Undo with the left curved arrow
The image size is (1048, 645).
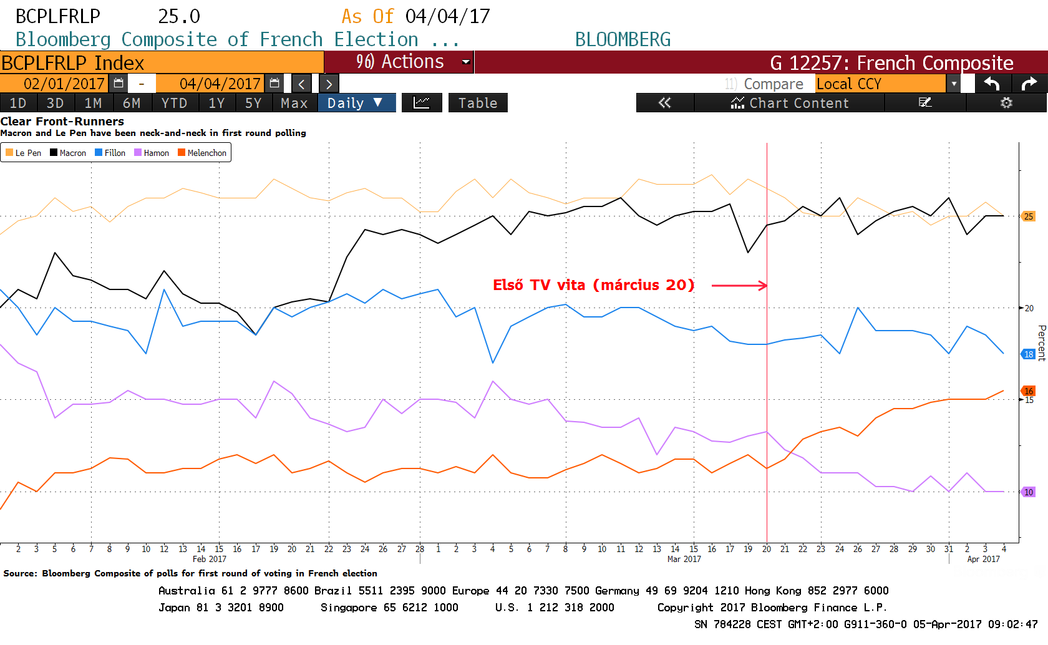click(x=992, y=83)
